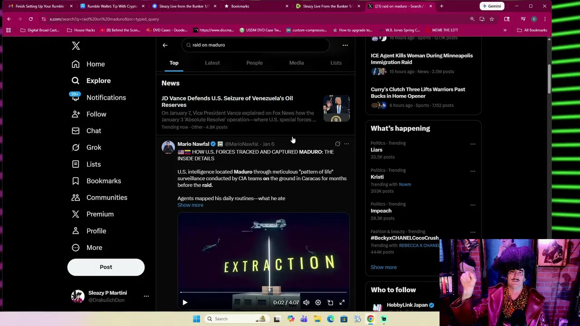This screenshot has width=580, height=326.
Task: Click the page scrollbar thumb
Action: [x=549, y=79]
